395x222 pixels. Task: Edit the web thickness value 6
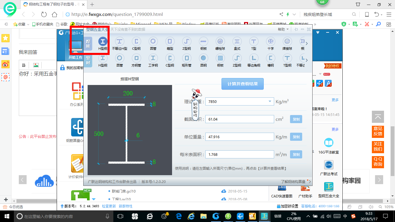138,135
